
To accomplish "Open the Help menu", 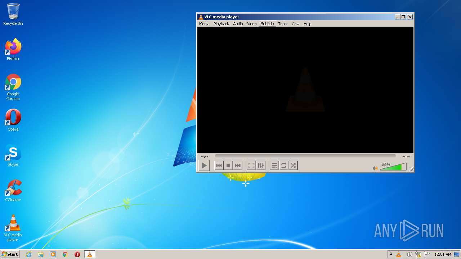I will pyautogui.click(x=307, y=24).
